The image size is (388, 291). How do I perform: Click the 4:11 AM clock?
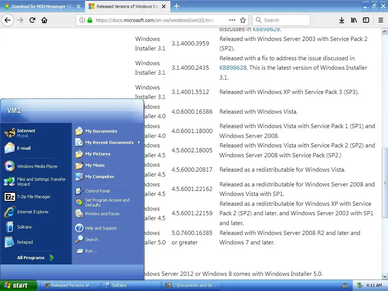tap(374, 285)
